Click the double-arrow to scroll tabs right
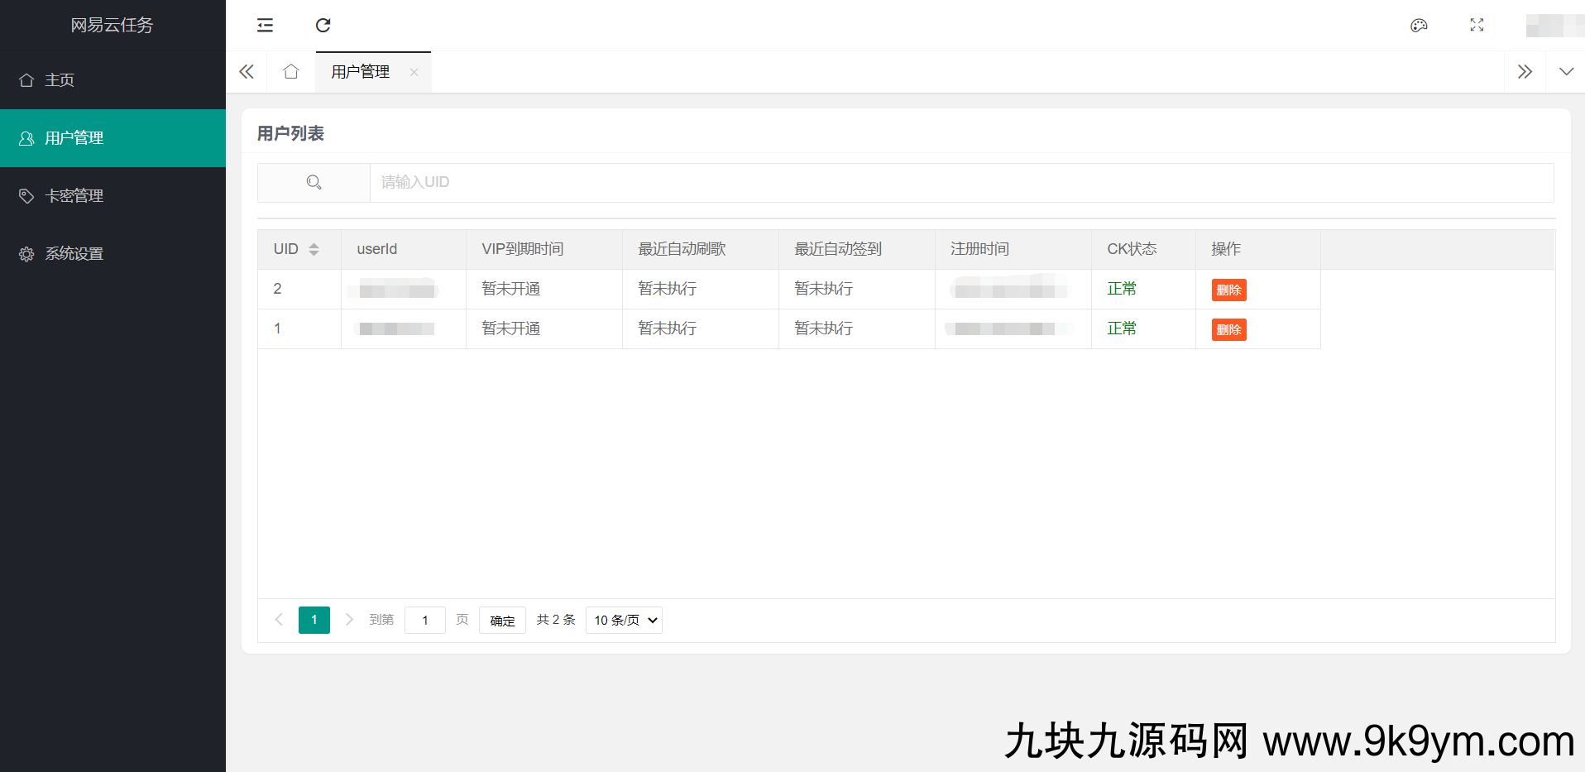The image size is (1585, 772). pos(1525,71)
